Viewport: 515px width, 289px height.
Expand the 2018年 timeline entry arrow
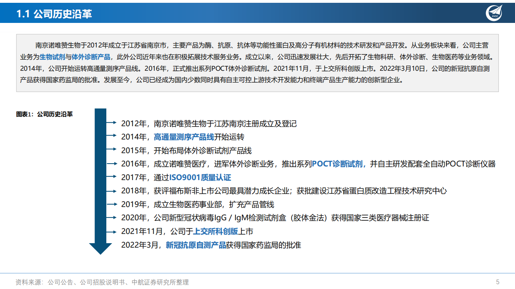(113, 191)
